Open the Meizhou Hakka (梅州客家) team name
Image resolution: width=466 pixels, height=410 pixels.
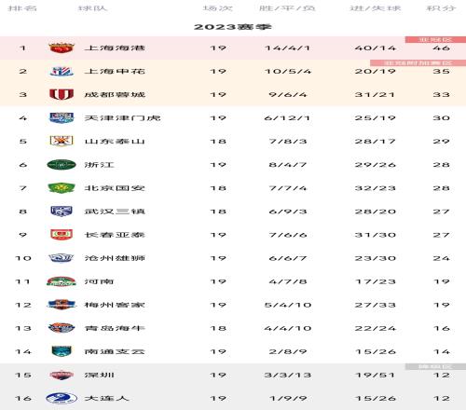[115, 305]
